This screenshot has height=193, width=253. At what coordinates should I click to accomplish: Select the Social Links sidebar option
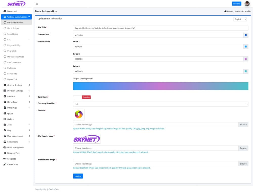click(12, 34)
